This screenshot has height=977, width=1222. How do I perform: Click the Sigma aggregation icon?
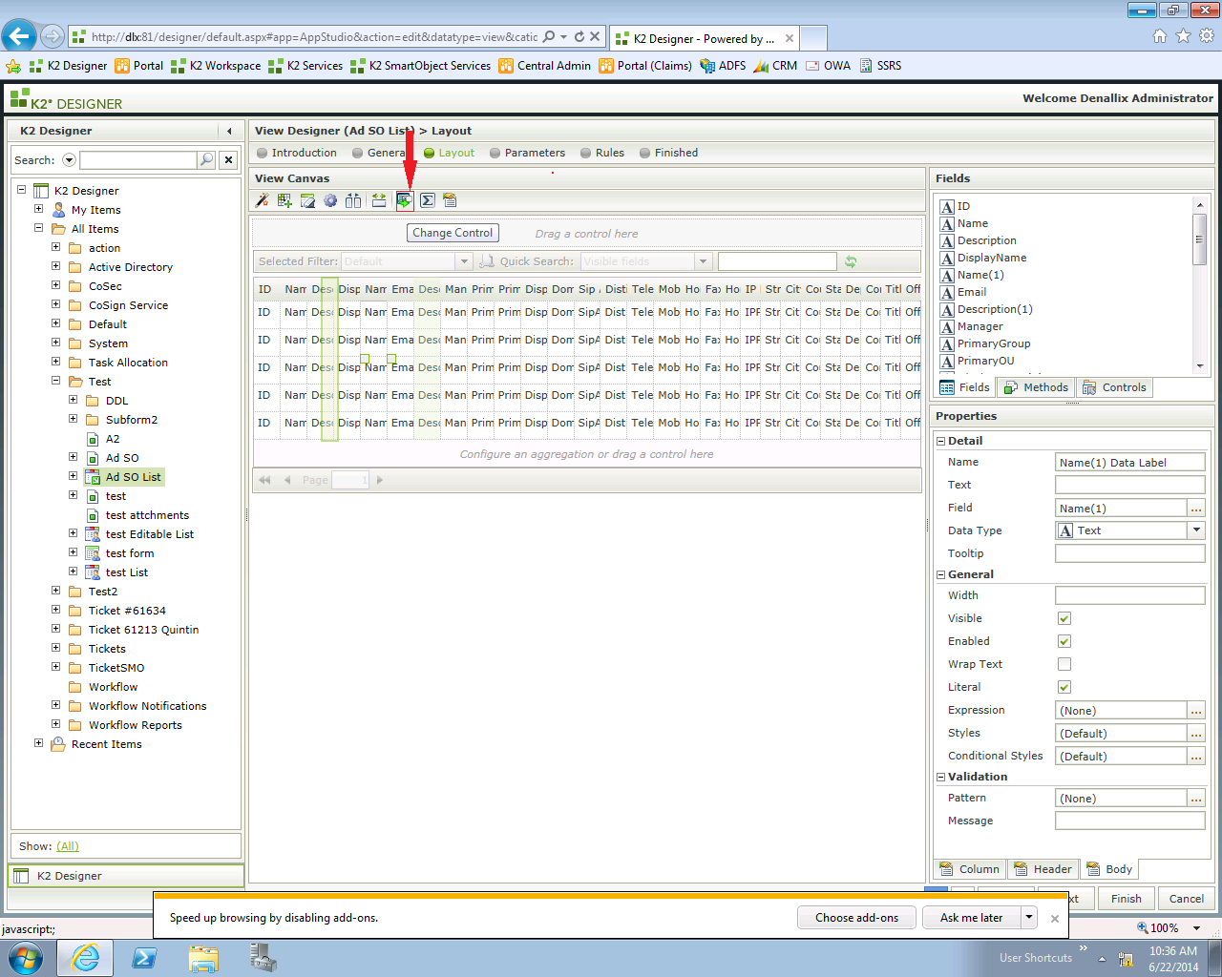[x=428, y=200]
